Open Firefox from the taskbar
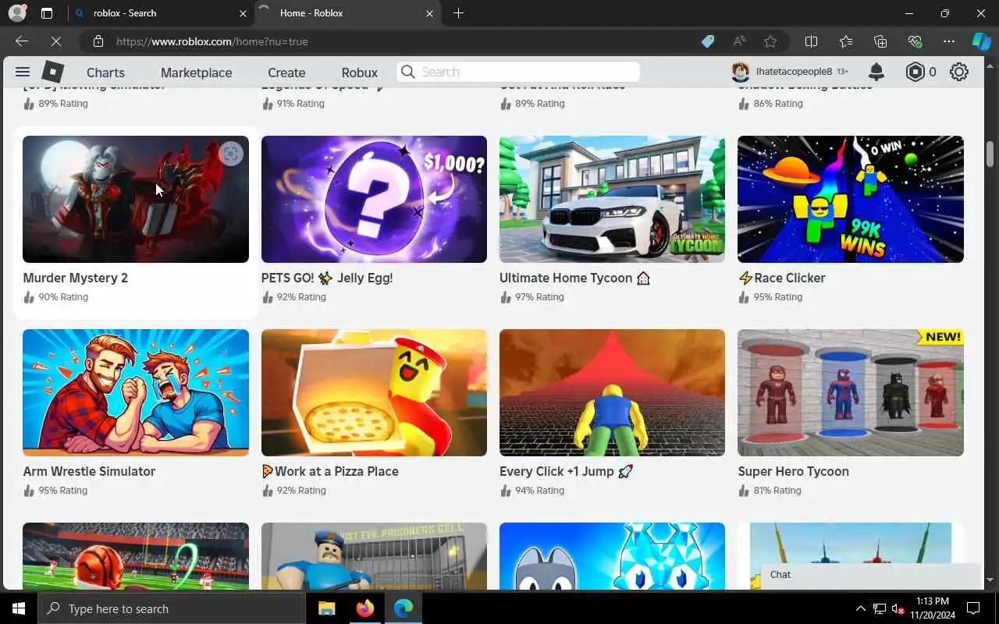Image resolution: width=999 pixels, height=624 pixels. coord(364,608)
